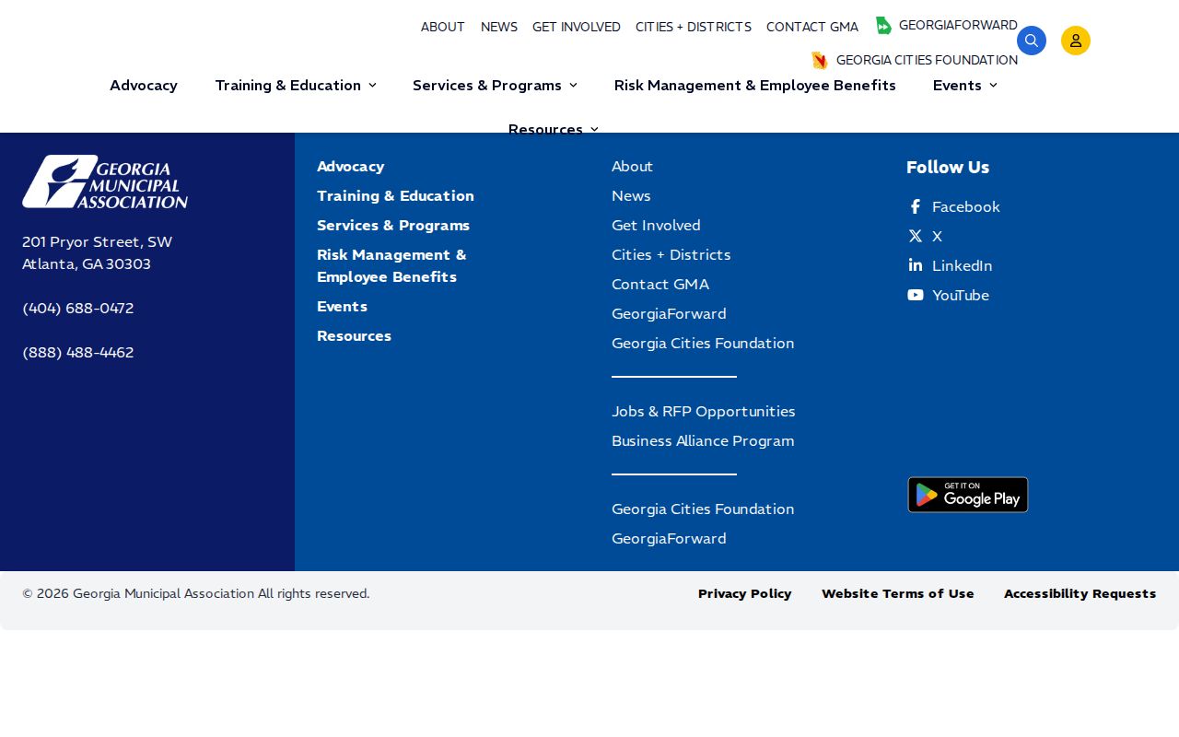Click the X social icon

pos(916,237)
